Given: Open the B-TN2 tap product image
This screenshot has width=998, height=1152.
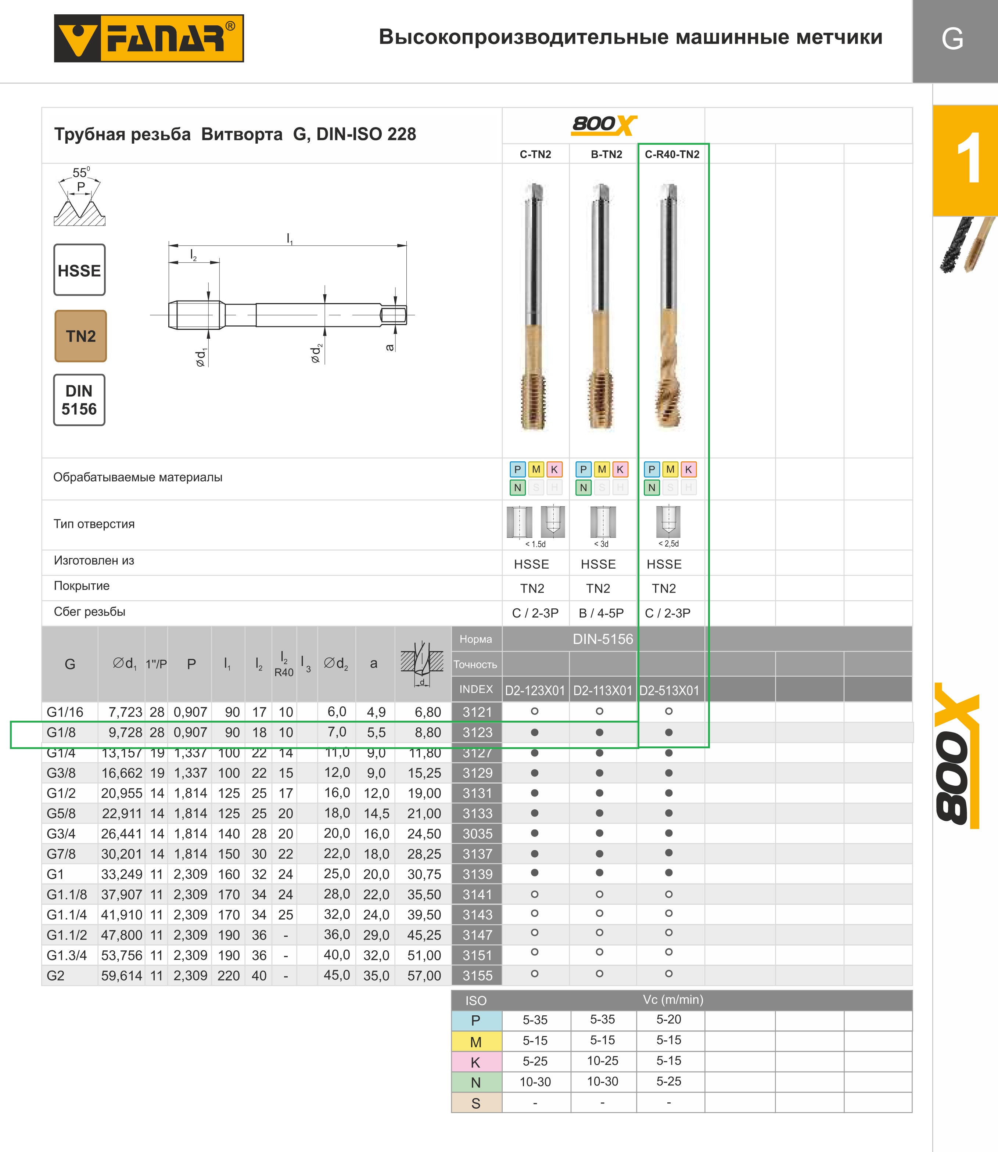Looking at the screenshot, I should [600, 307].
